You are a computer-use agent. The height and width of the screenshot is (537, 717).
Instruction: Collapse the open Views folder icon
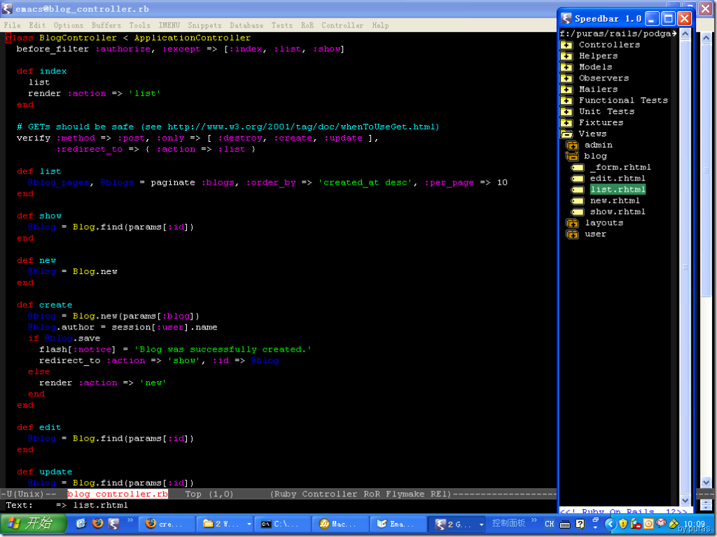566,134
